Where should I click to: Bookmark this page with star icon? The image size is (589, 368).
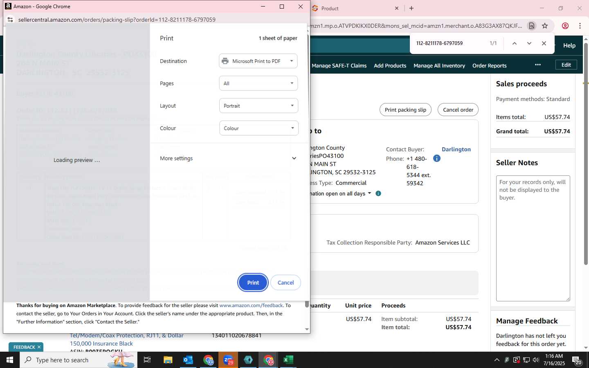545,26
